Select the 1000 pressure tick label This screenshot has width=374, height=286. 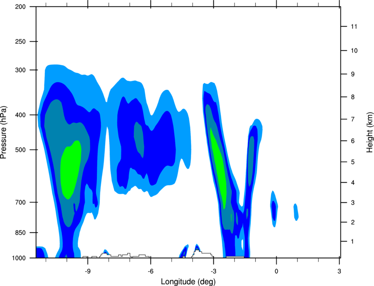(x=19, y=258)
